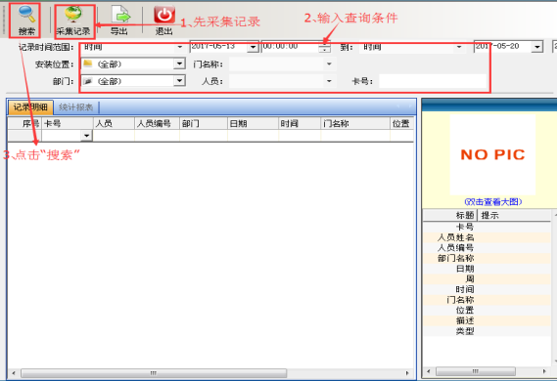Select the 位置 row in detail panel
Image resolution: width=558 pixels, height=381 pixels.
pos(487,311)
